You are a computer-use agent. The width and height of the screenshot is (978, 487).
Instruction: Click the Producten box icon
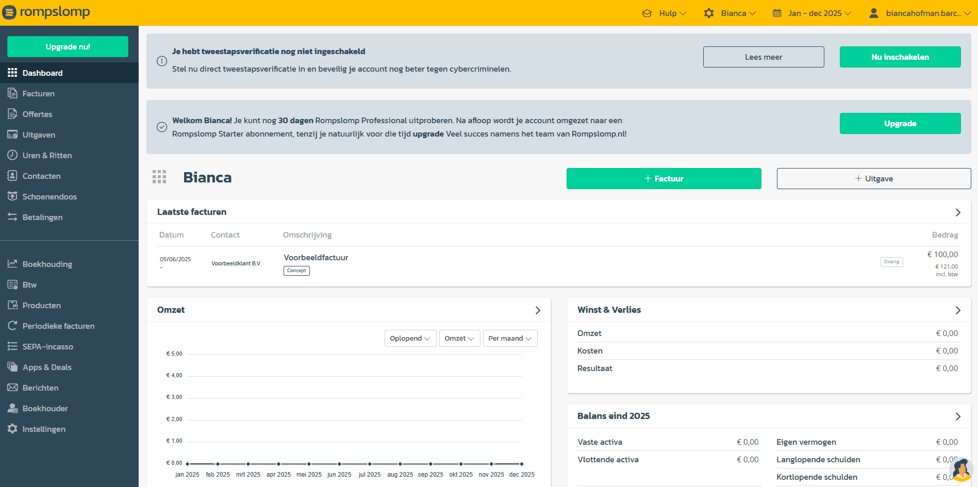12,305
